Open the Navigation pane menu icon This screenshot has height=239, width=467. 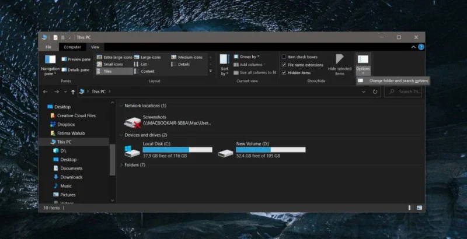[x=50, y=59]
